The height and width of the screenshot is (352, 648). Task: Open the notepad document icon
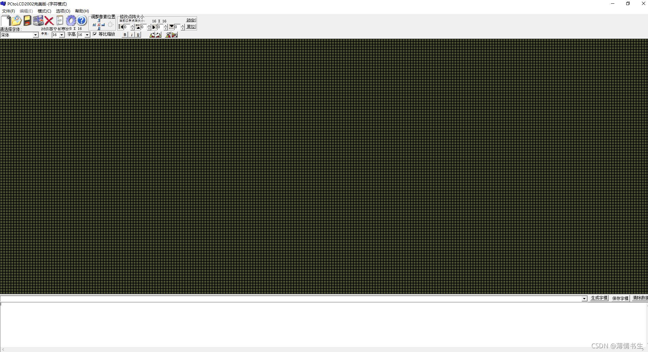point(60,21)
